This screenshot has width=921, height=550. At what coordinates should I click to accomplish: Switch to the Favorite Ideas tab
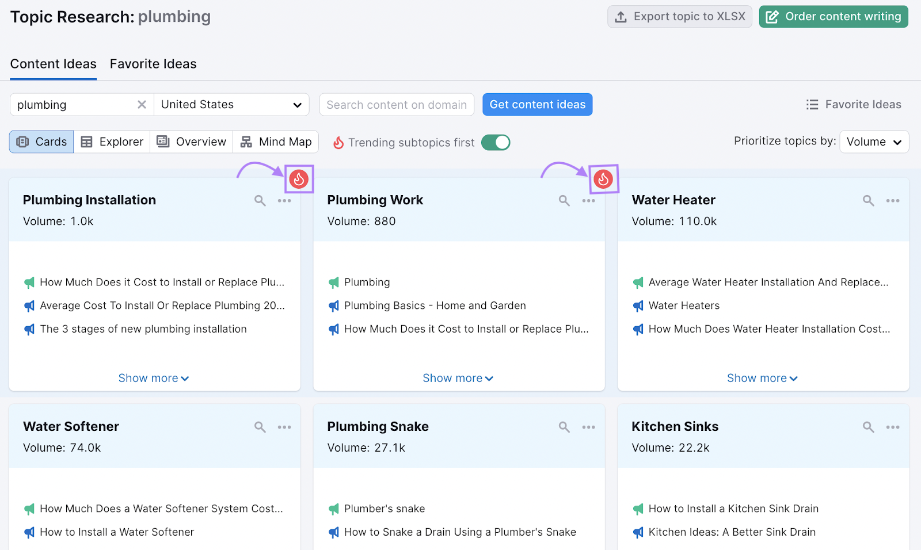point(153,63)
